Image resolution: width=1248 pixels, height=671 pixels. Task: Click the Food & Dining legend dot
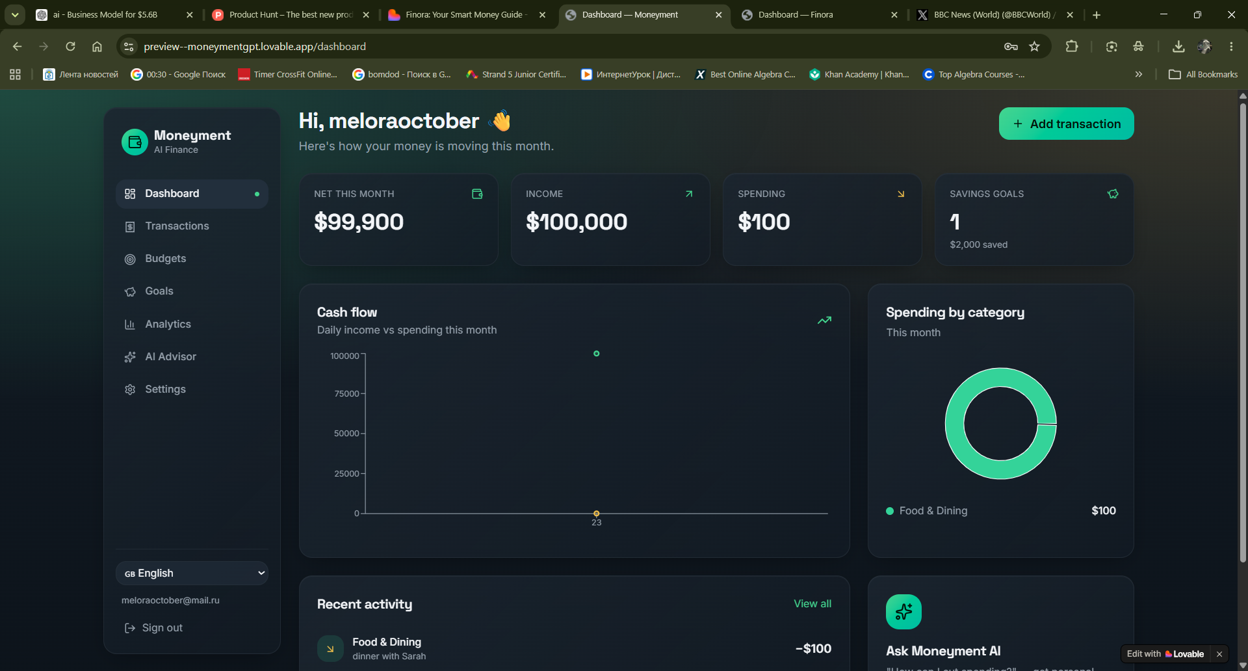point(890,511)
